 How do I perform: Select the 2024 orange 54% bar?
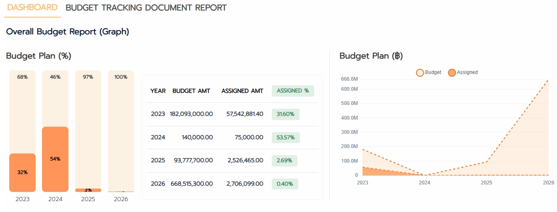(x=55, y=159)
